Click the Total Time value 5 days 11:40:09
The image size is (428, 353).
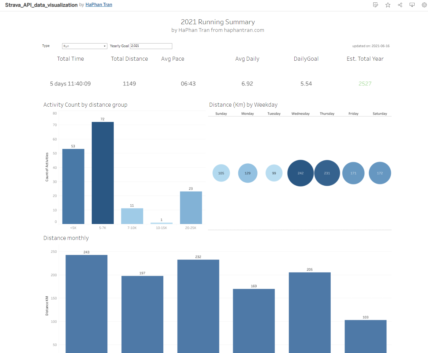[70, 84]
